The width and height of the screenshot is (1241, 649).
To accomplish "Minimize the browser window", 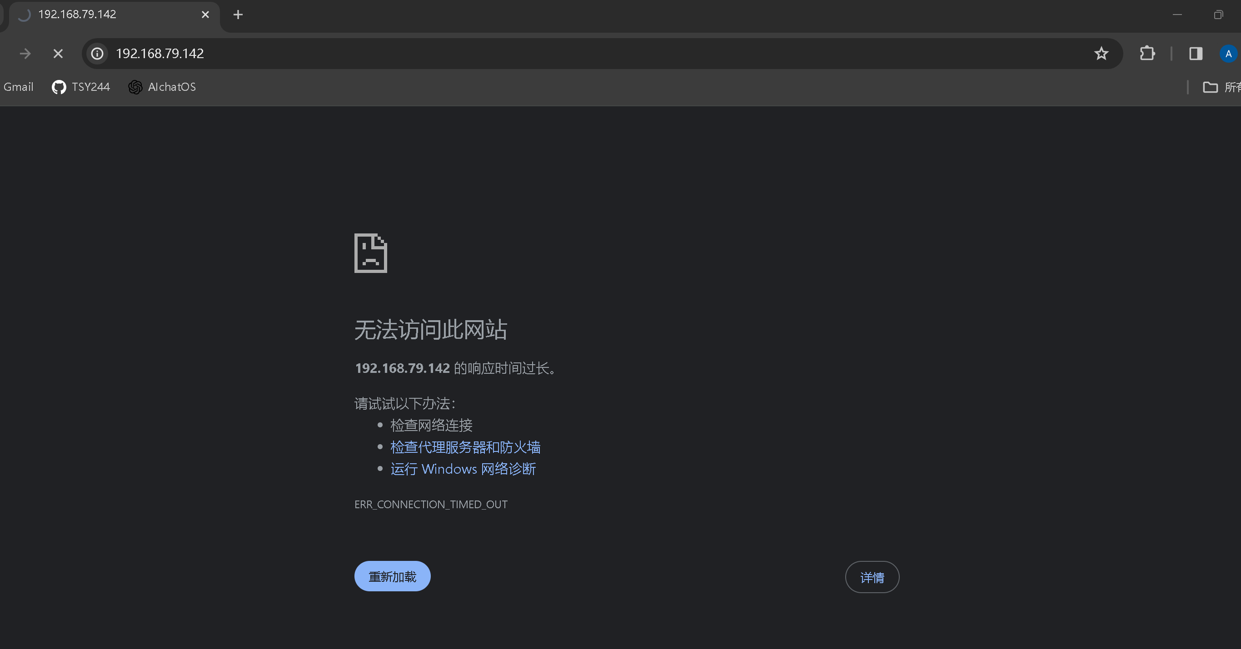I will click(x=1177, y=15).
